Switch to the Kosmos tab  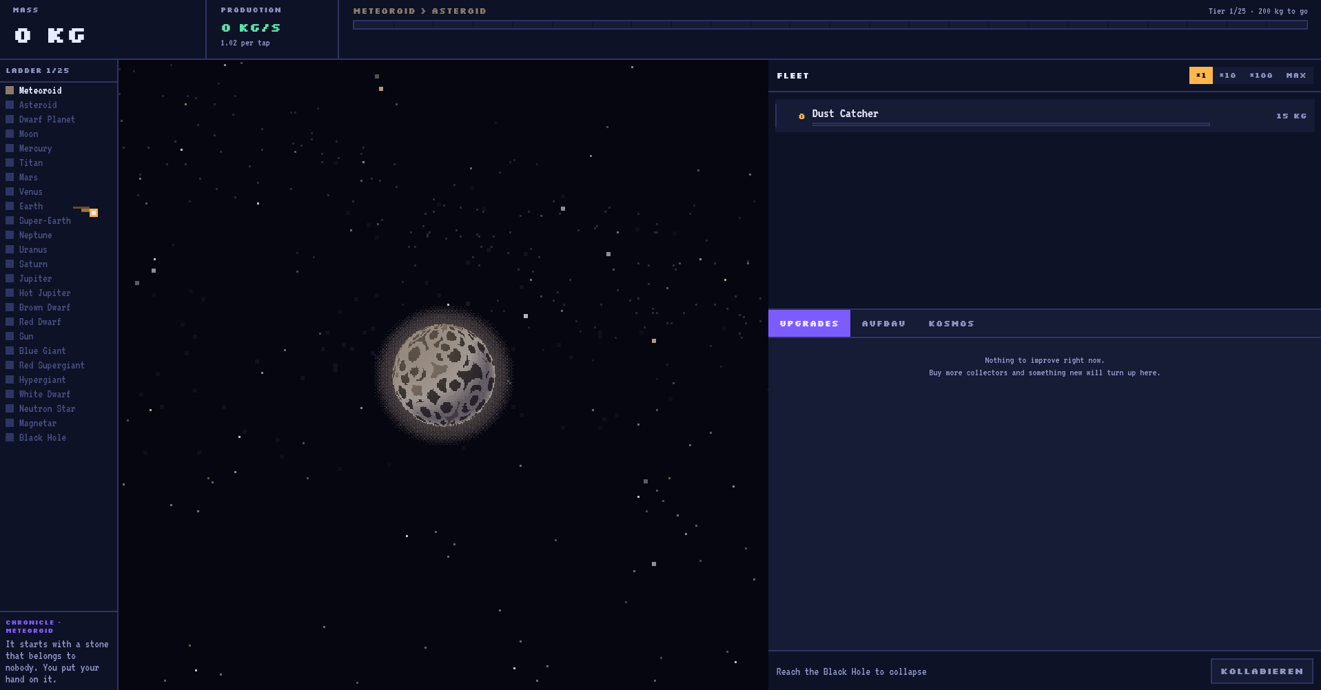[x=951, y=324]
